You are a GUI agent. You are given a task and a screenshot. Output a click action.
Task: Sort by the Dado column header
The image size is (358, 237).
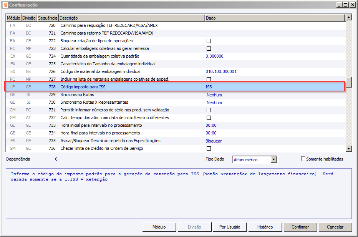275,18
